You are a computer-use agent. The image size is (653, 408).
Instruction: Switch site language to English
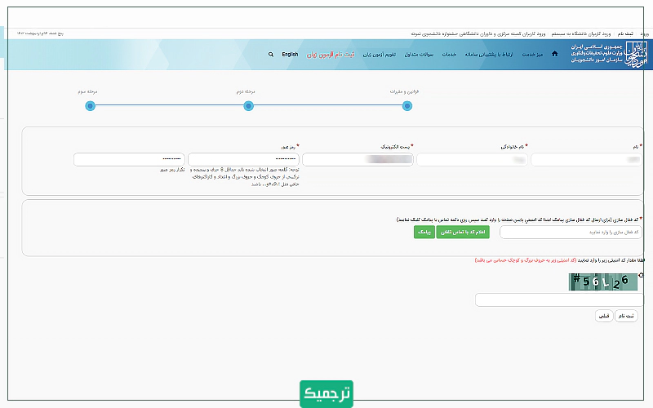click(290, 55)
